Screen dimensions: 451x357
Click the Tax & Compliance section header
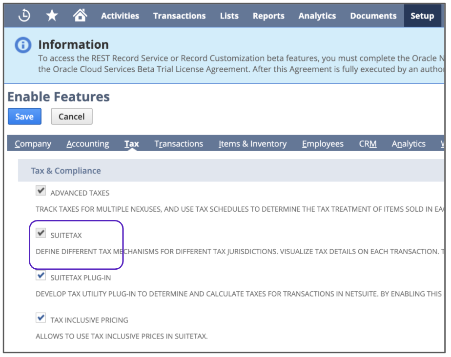pos(66,171)
